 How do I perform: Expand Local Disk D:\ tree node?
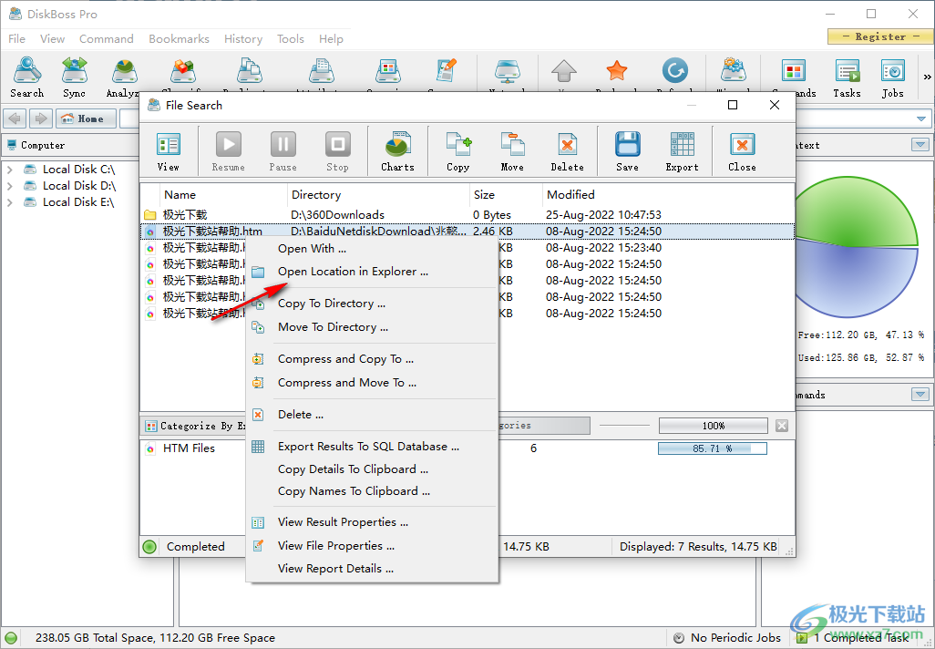(x=9, y=186)
